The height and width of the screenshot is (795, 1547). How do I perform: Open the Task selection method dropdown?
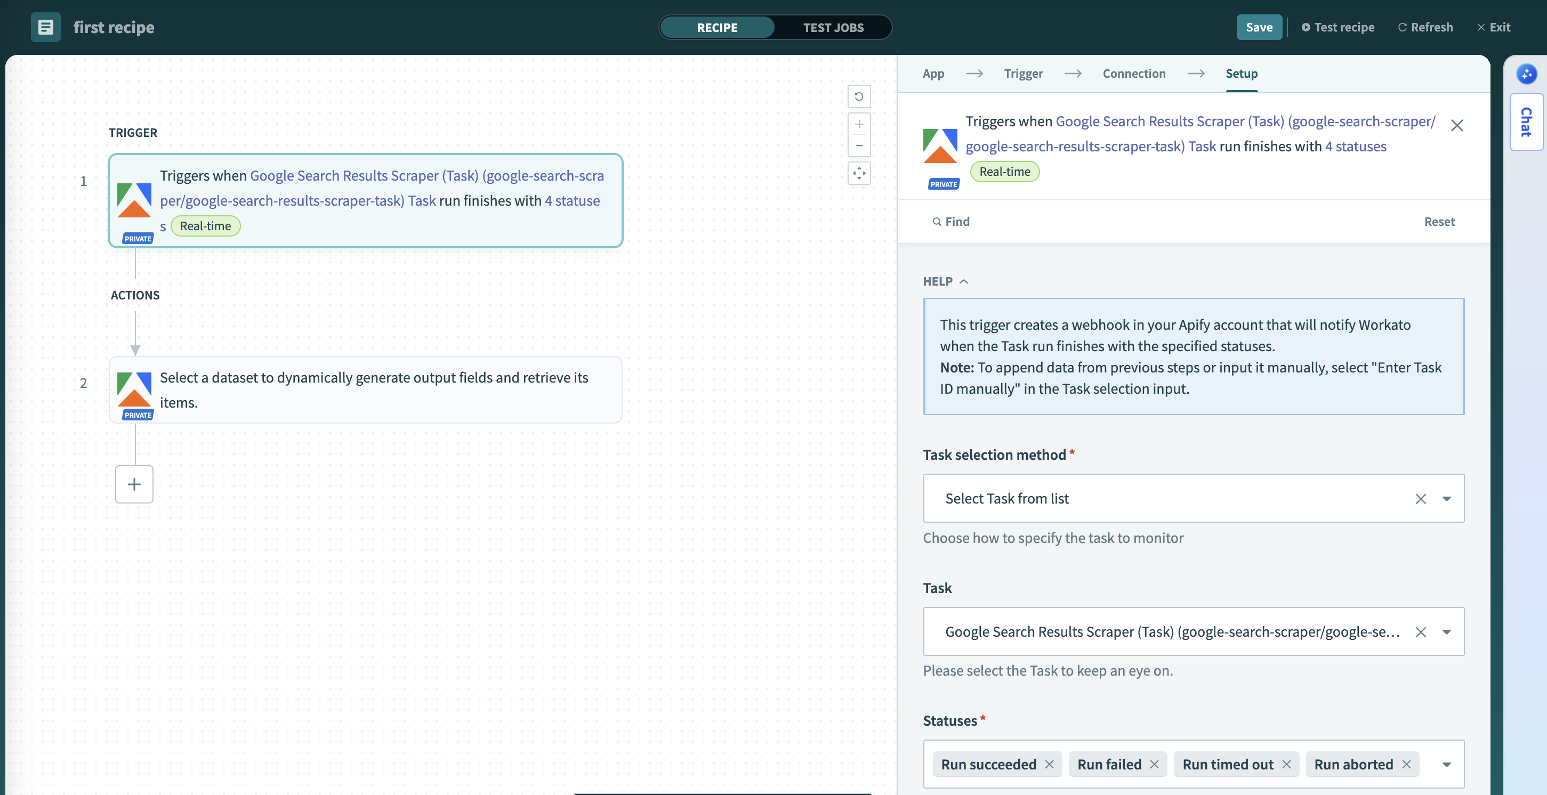(x=1447, y=498)
